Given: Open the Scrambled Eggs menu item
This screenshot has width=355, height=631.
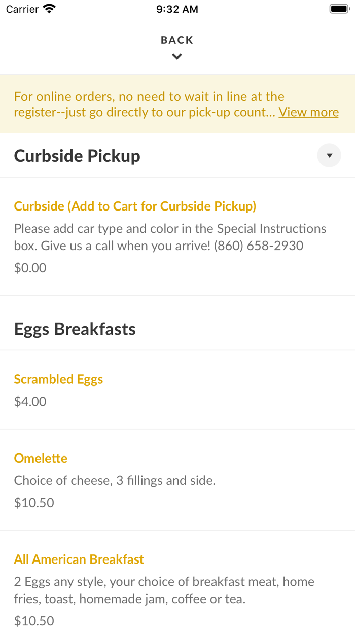Looking at the screenshot, I should click(x=58, y=379).
